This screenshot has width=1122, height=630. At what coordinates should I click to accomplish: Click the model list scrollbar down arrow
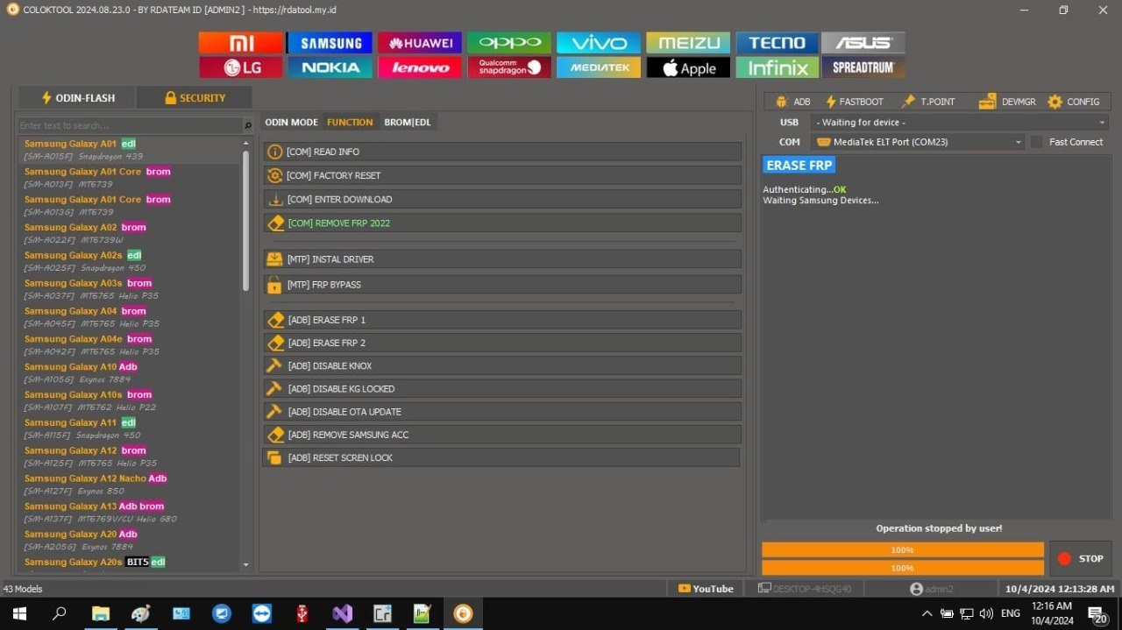point(245,565)
